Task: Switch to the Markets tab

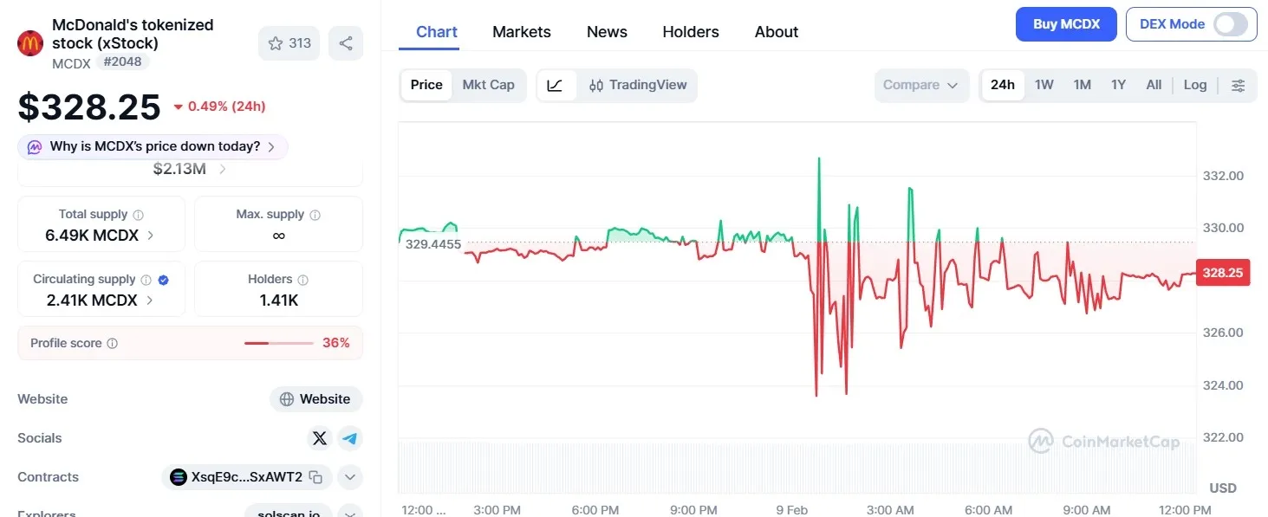Action: tap(521, 32)
